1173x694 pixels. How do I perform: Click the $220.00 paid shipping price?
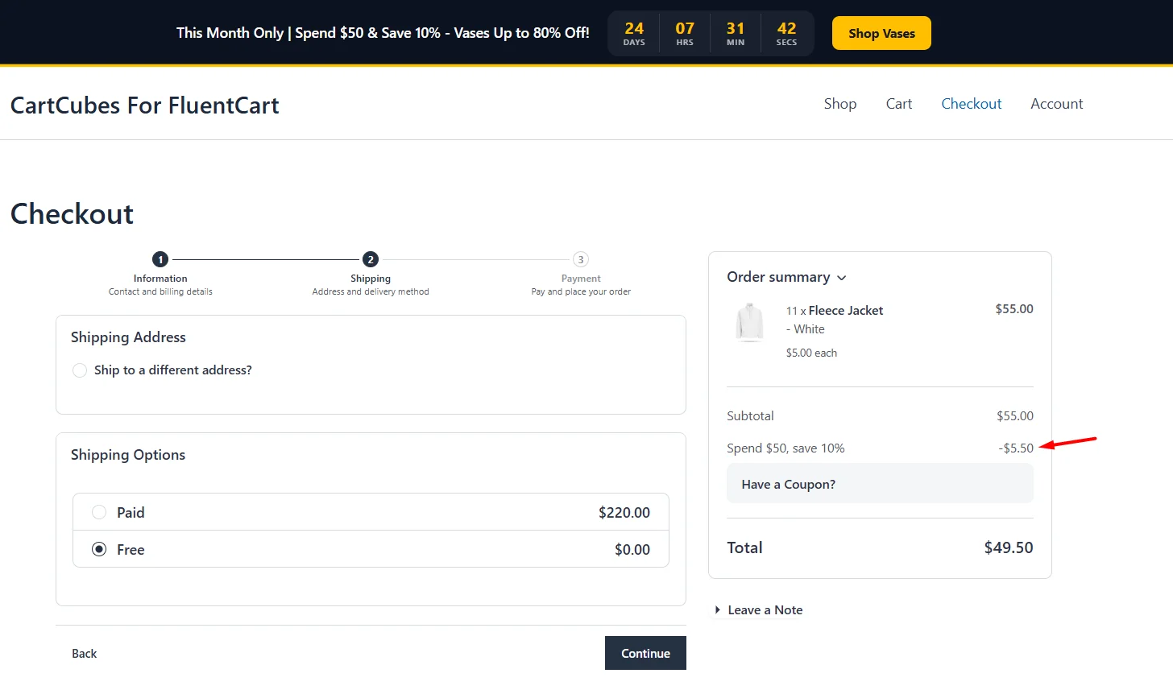pyautogui.click(x=624, y=513)
